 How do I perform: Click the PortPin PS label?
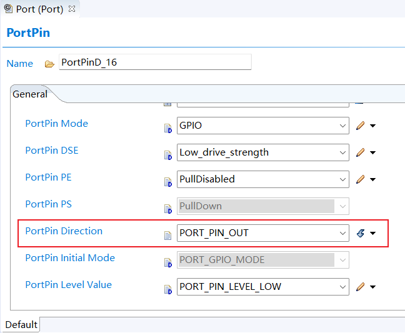[48, 204]
